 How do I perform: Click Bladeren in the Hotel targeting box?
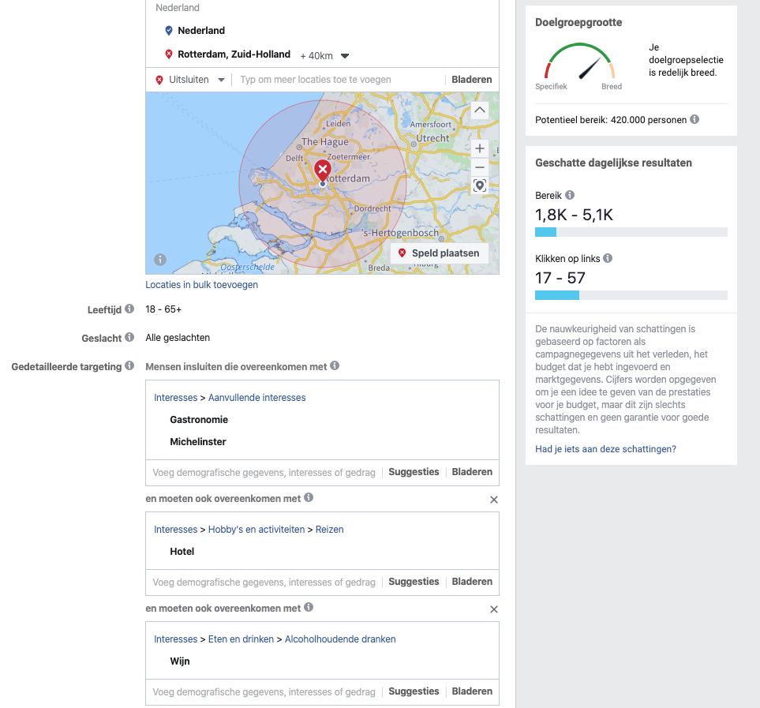472,582
